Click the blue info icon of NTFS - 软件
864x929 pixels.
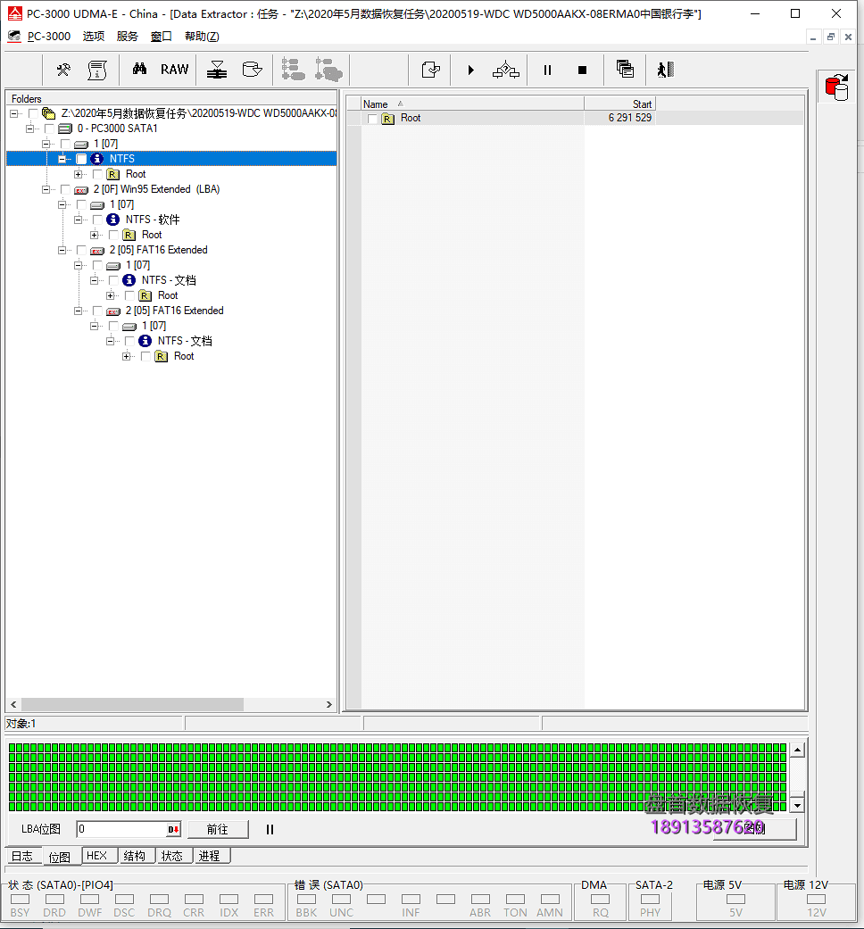pos(112,220)
